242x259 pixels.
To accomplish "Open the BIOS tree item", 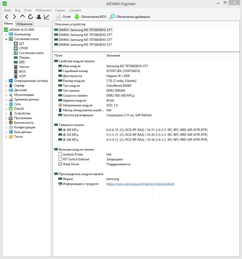I will tap(22, 71).
